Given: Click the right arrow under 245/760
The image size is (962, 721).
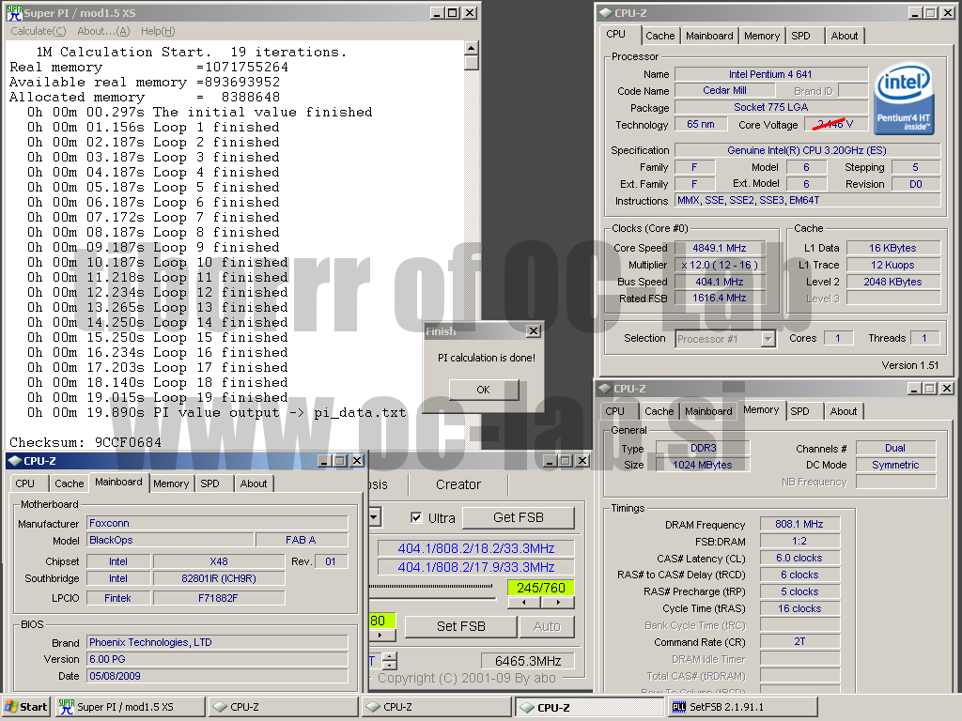Looking at the screenshot, I should coord(558,603).
